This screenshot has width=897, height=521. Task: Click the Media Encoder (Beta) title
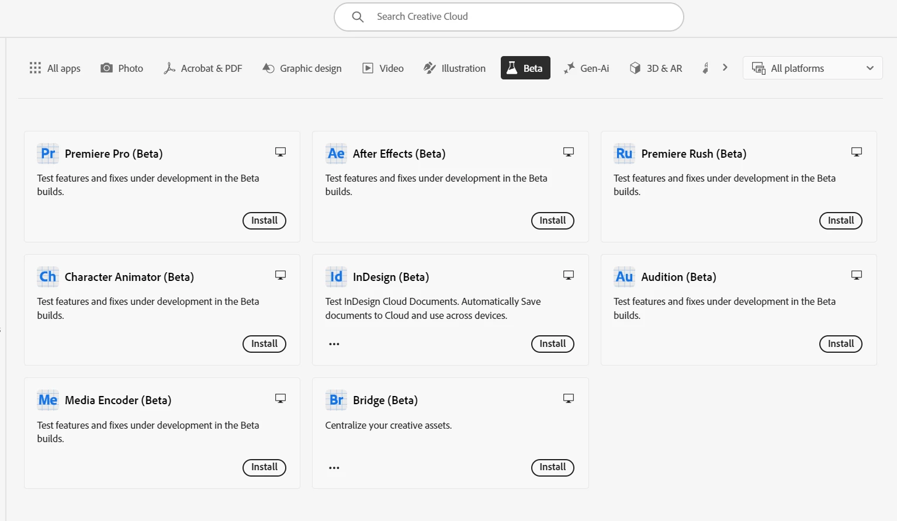[x=118, y=401]
